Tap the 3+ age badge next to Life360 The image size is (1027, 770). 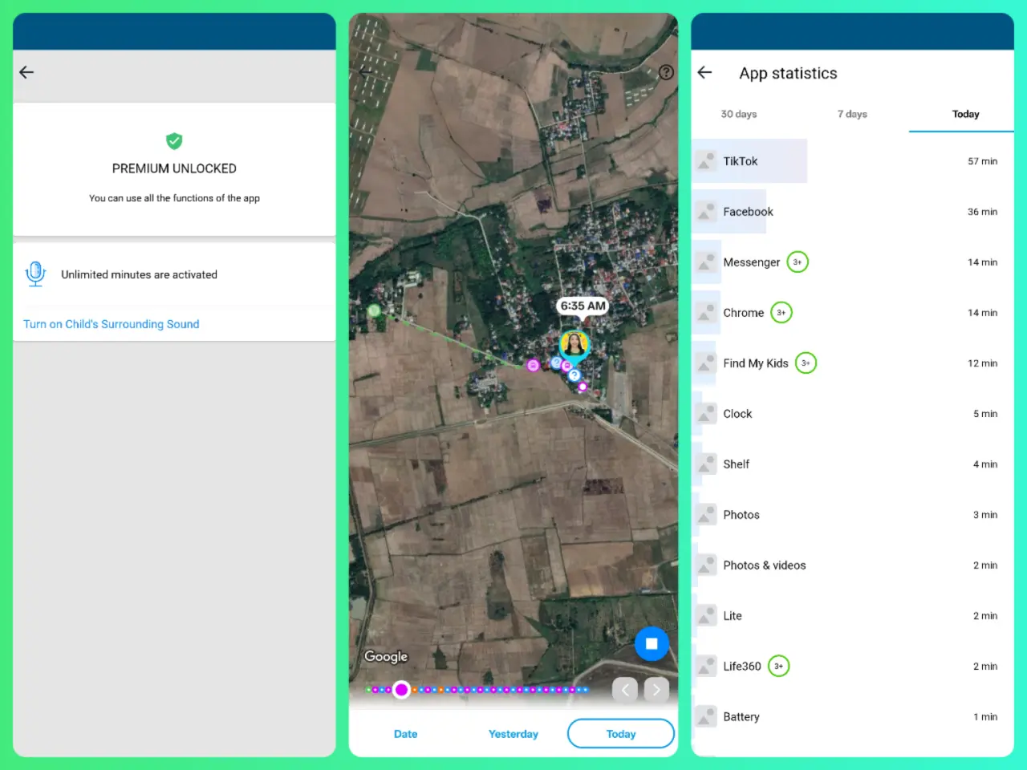coord(779,667)
